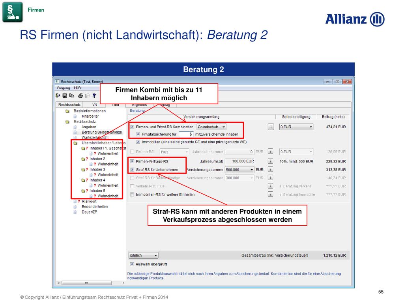This screenshot has width=404, height=303.
Task: Select Wohneinheit under Inhaber 2
Action: tap(108, 164)
